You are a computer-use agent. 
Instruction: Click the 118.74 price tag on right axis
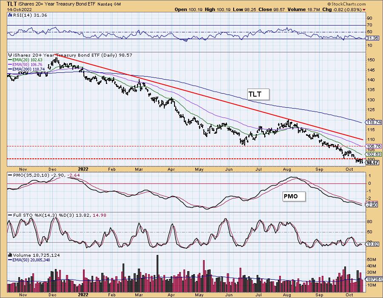(374, 122)
